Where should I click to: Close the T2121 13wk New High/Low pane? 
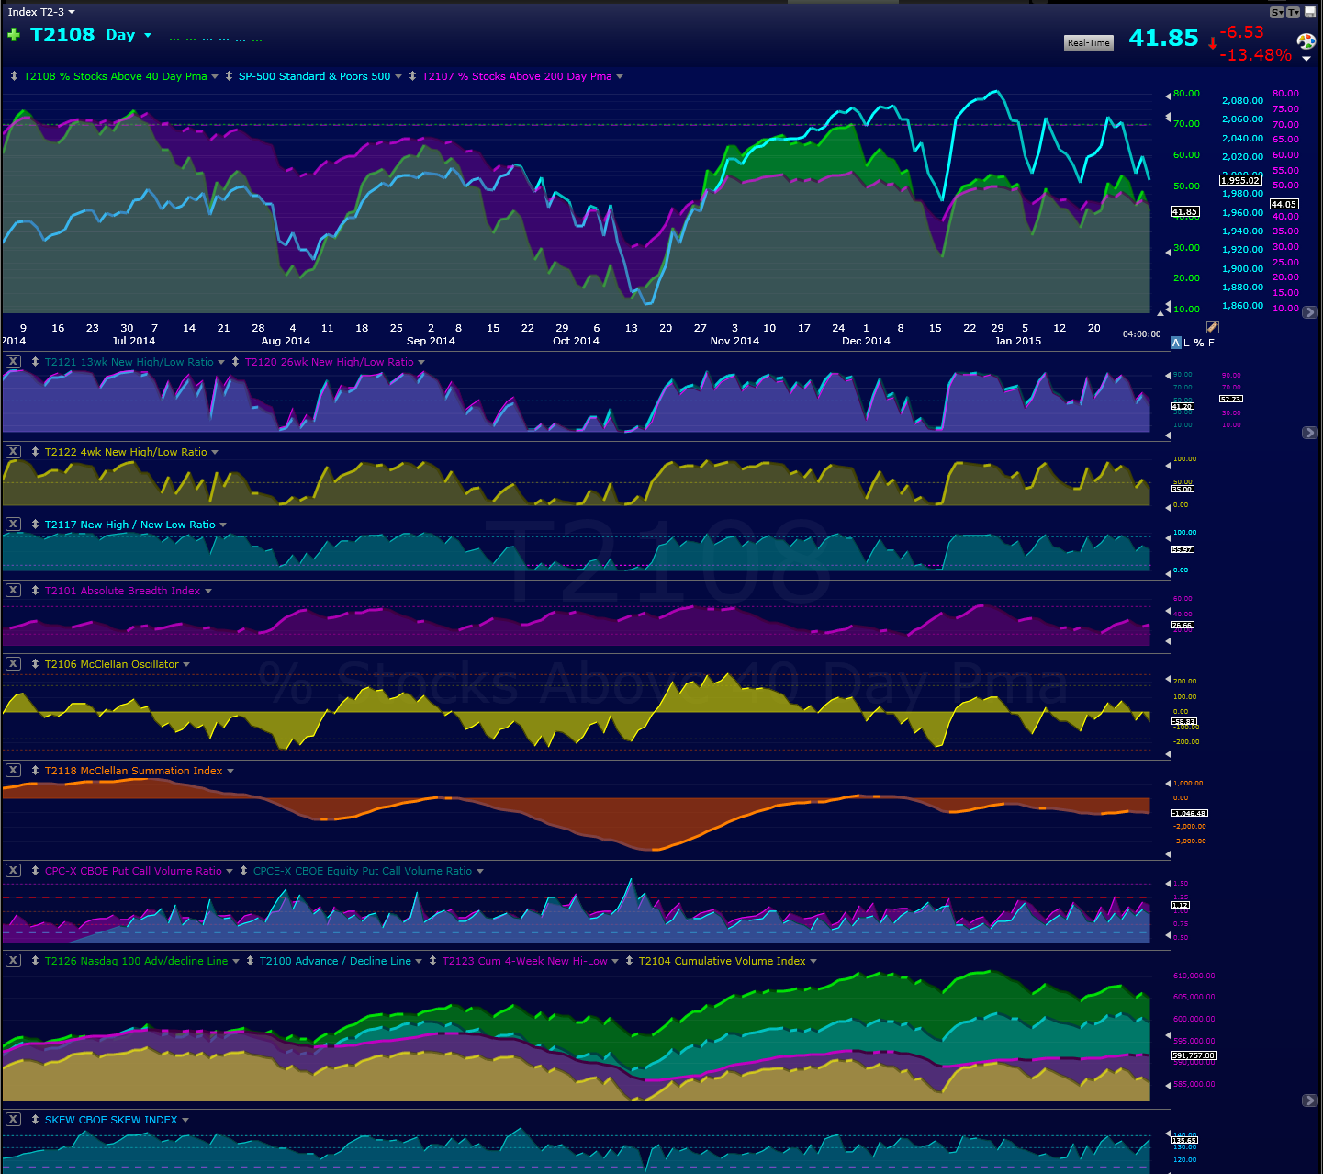point(13,362)
